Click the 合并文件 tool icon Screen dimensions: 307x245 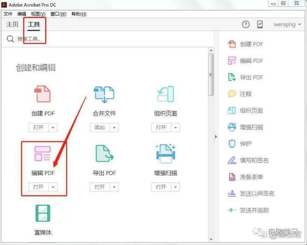click(104, 94)
